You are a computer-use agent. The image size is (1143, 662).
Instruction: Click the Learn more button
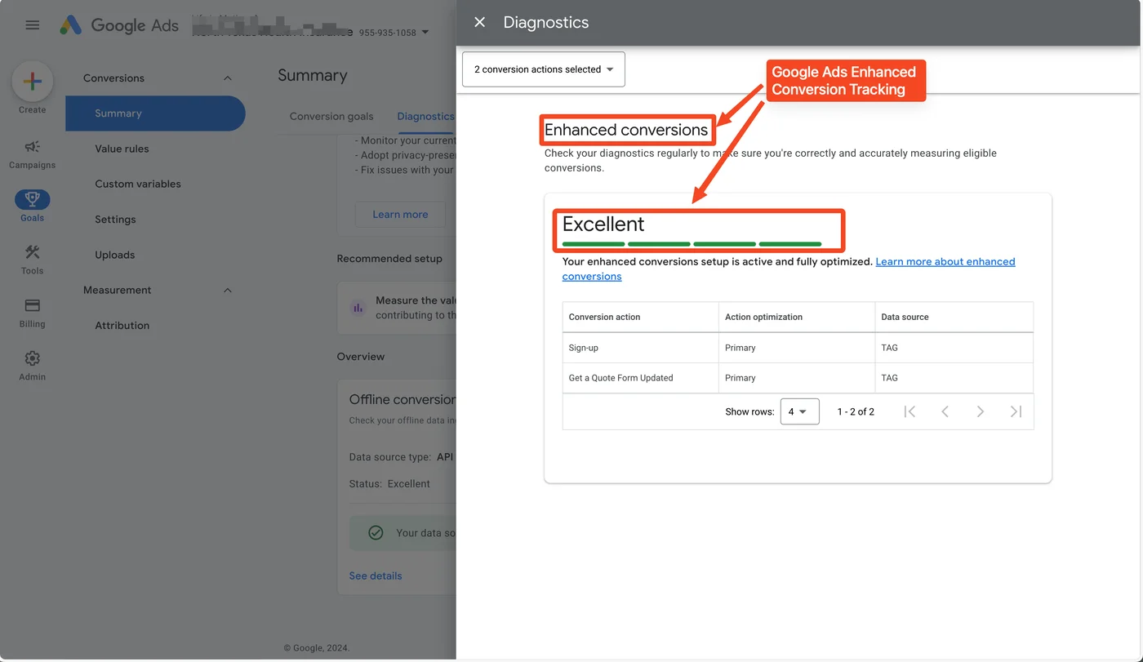[x=399, y=214]
